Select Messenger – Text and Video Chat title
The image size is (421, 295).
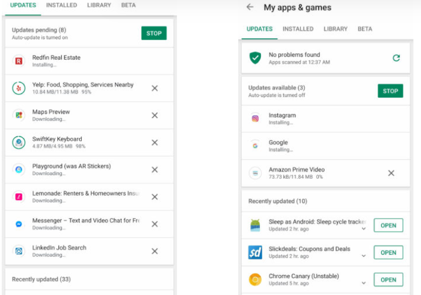point(86,221)
